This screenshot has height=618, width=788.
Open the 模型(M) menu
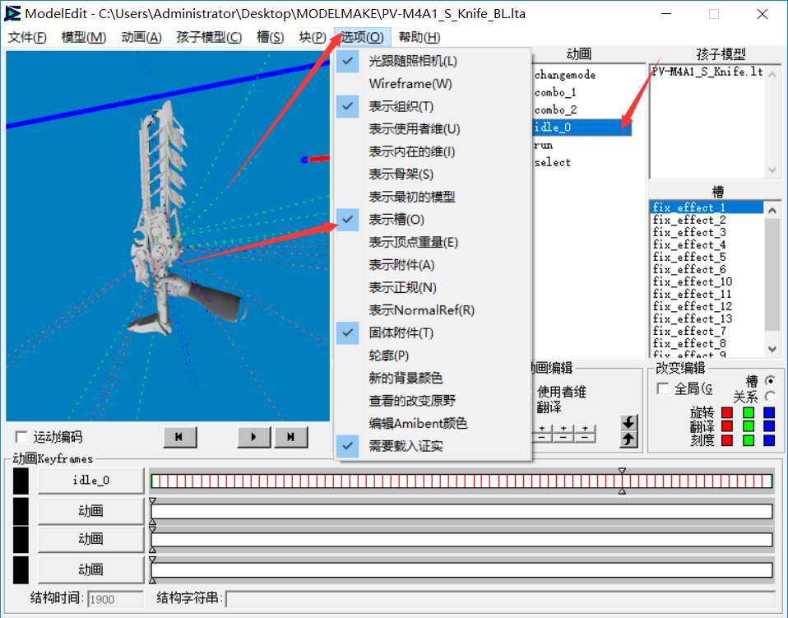[83, 37]
